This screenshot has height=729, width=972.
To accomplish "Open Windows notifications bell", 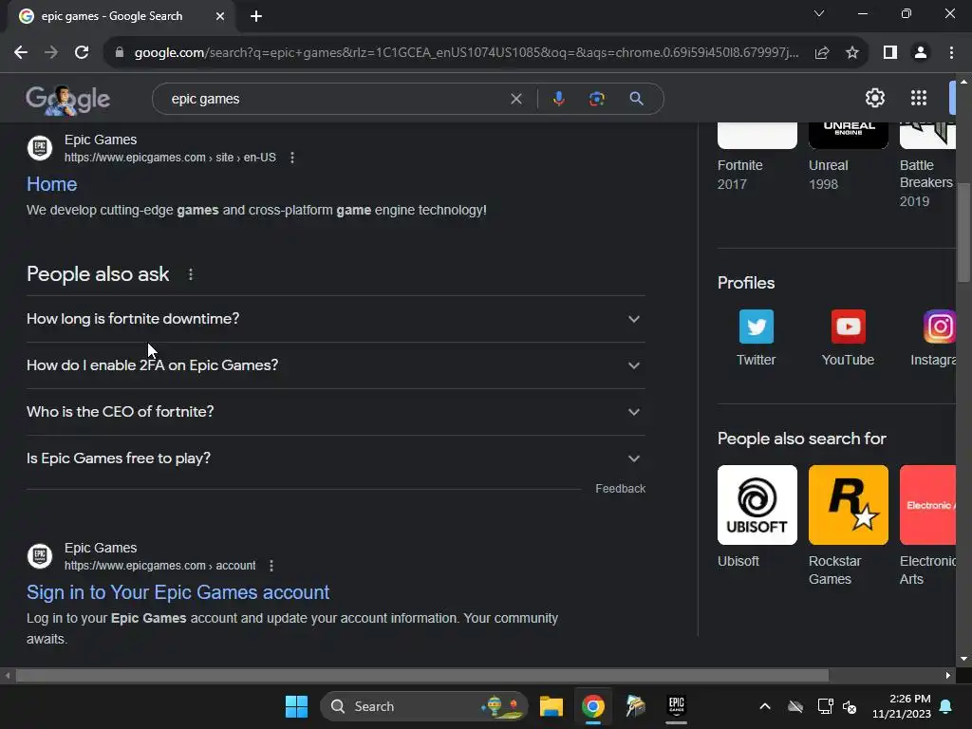I will (x=946, y=706).
